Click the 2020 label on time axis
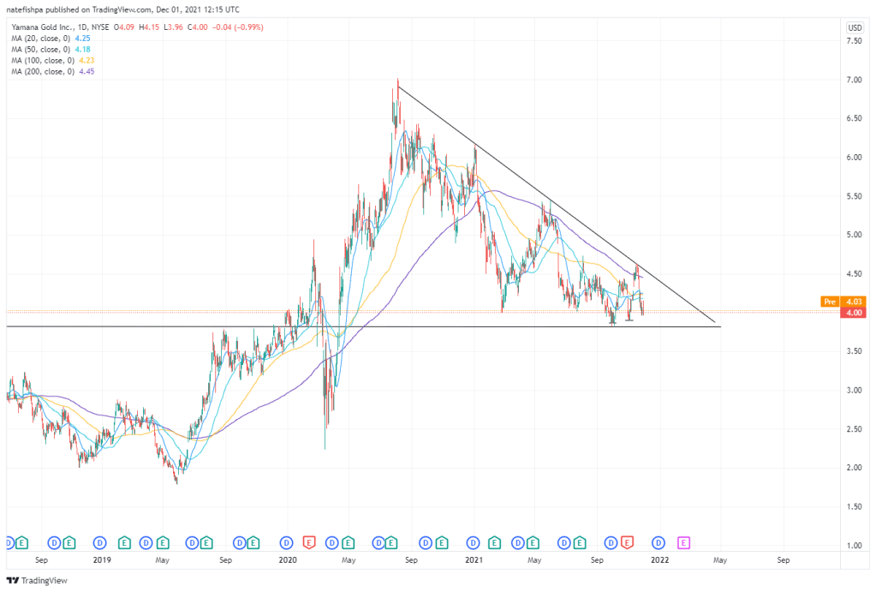 coord(288,559)
